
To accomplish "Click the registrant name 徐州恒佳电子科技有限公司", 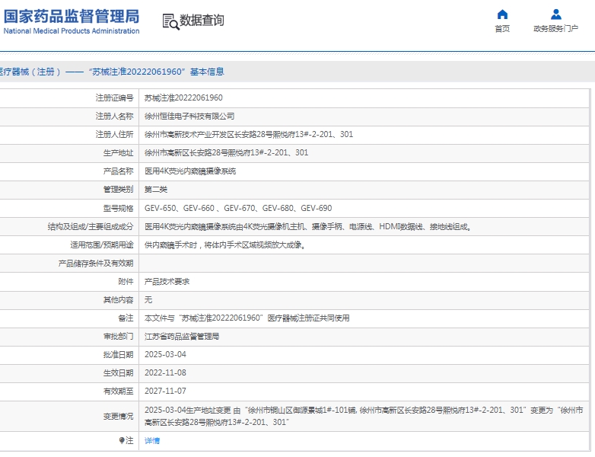I will (189, 117).
